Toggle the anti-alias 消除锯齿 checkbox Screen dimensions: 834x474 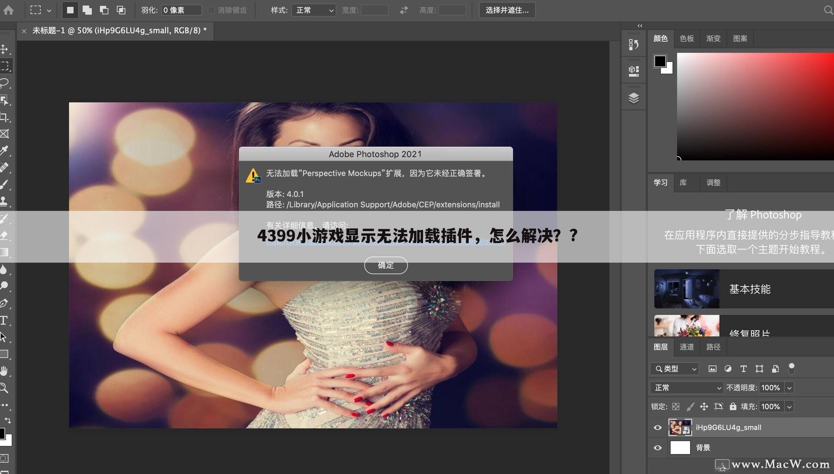pyautogui.click(x=211, y=10)
